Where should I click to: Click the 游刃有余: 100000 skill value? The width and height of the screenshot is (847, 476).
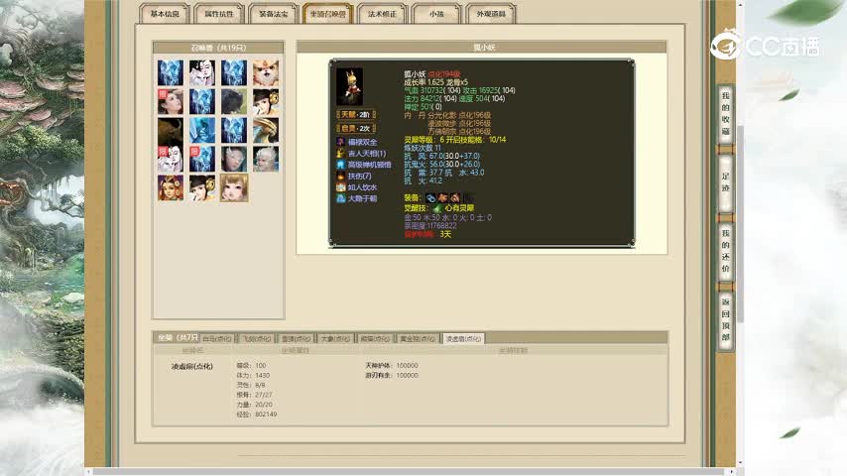[x=392, y=375]
